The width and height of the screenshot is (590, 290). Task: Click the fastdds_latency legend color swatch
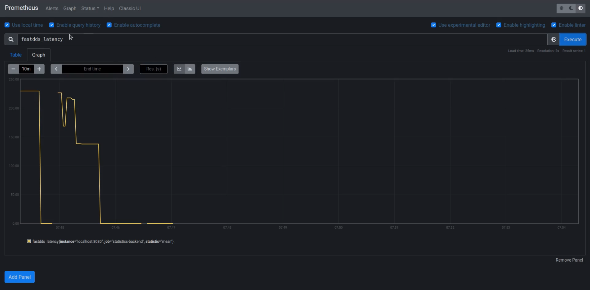29,242
